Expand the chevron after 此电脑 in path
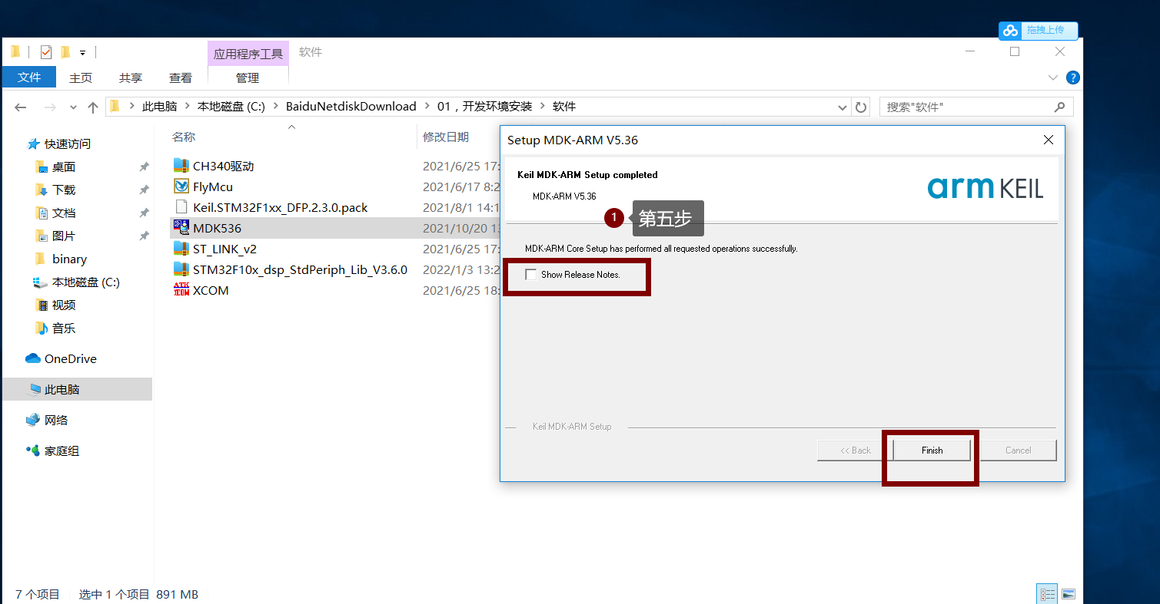Image resolution: width=1160 pixels, height=604 pixels. point(188,107)
